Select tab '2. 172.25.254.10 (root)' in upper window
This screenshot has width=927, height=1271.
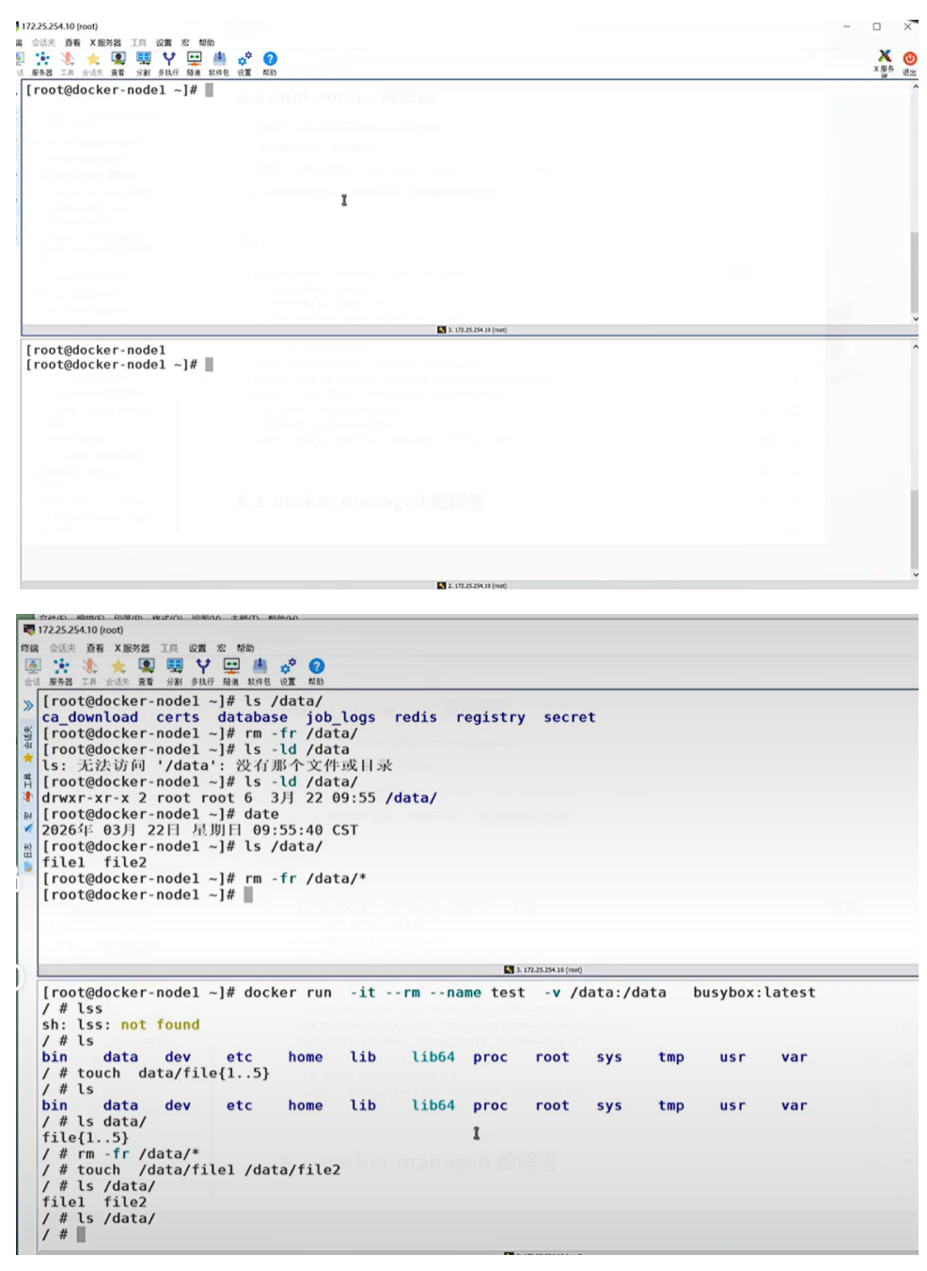pyautogui.click(x=472, y=586)
